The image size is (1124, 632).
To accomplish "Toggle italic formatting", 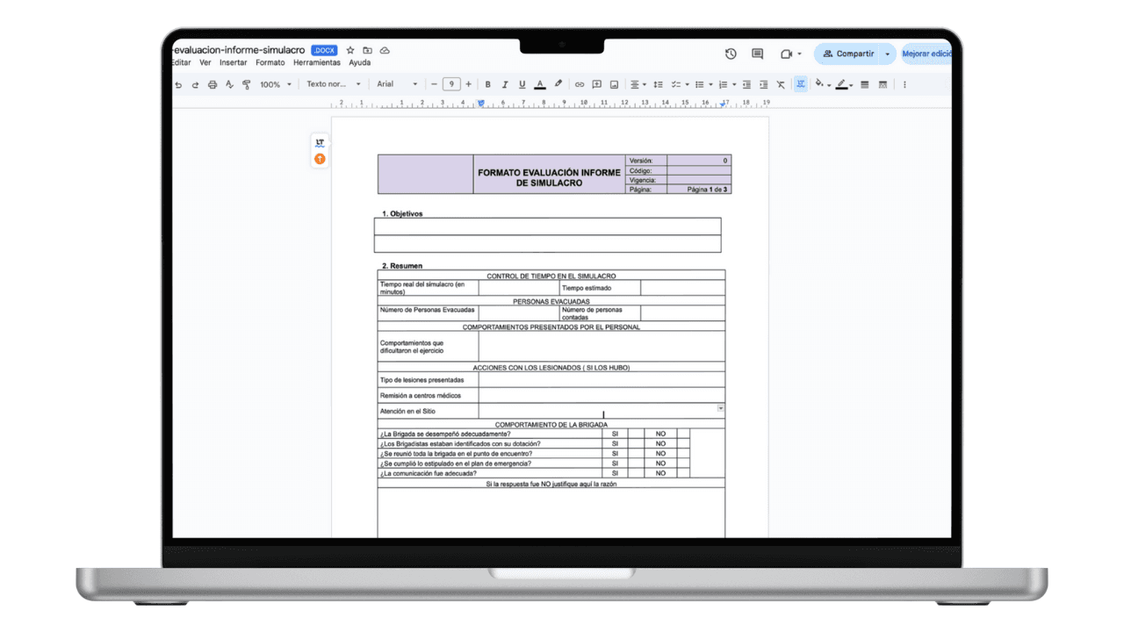I will 505,84.
